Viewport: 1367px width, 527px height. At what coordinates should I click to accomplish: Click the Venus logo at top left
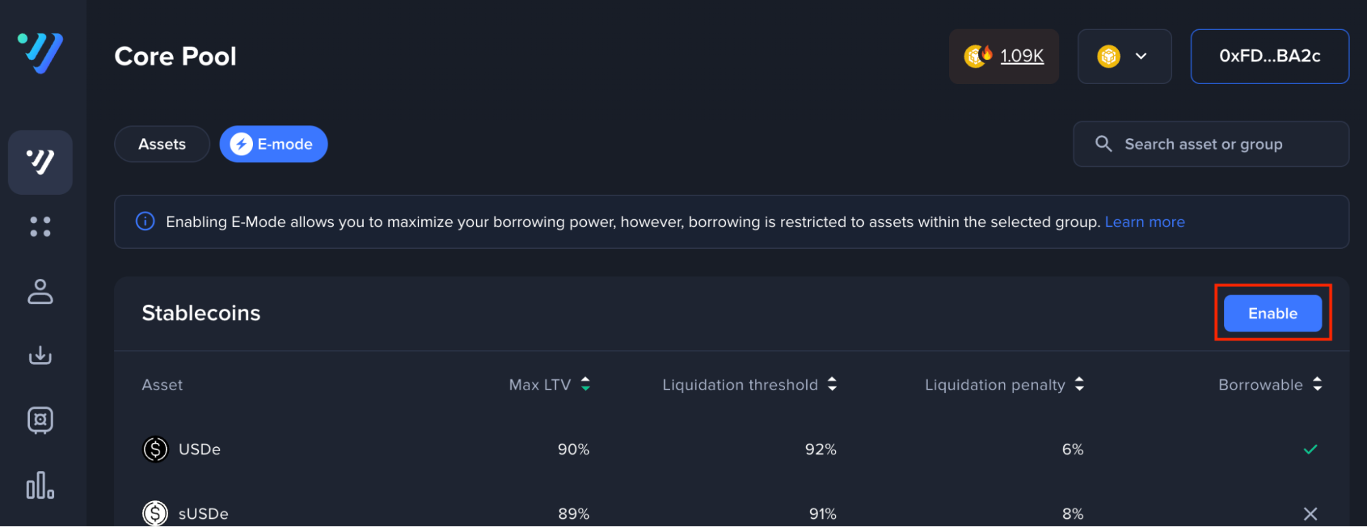coord(40,53)
